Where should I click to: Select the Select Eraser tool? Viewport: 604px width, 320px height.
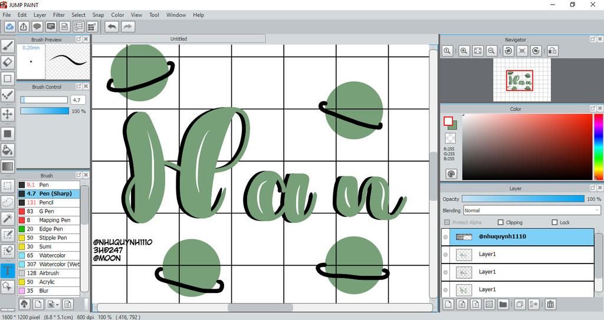click(7, 251)
